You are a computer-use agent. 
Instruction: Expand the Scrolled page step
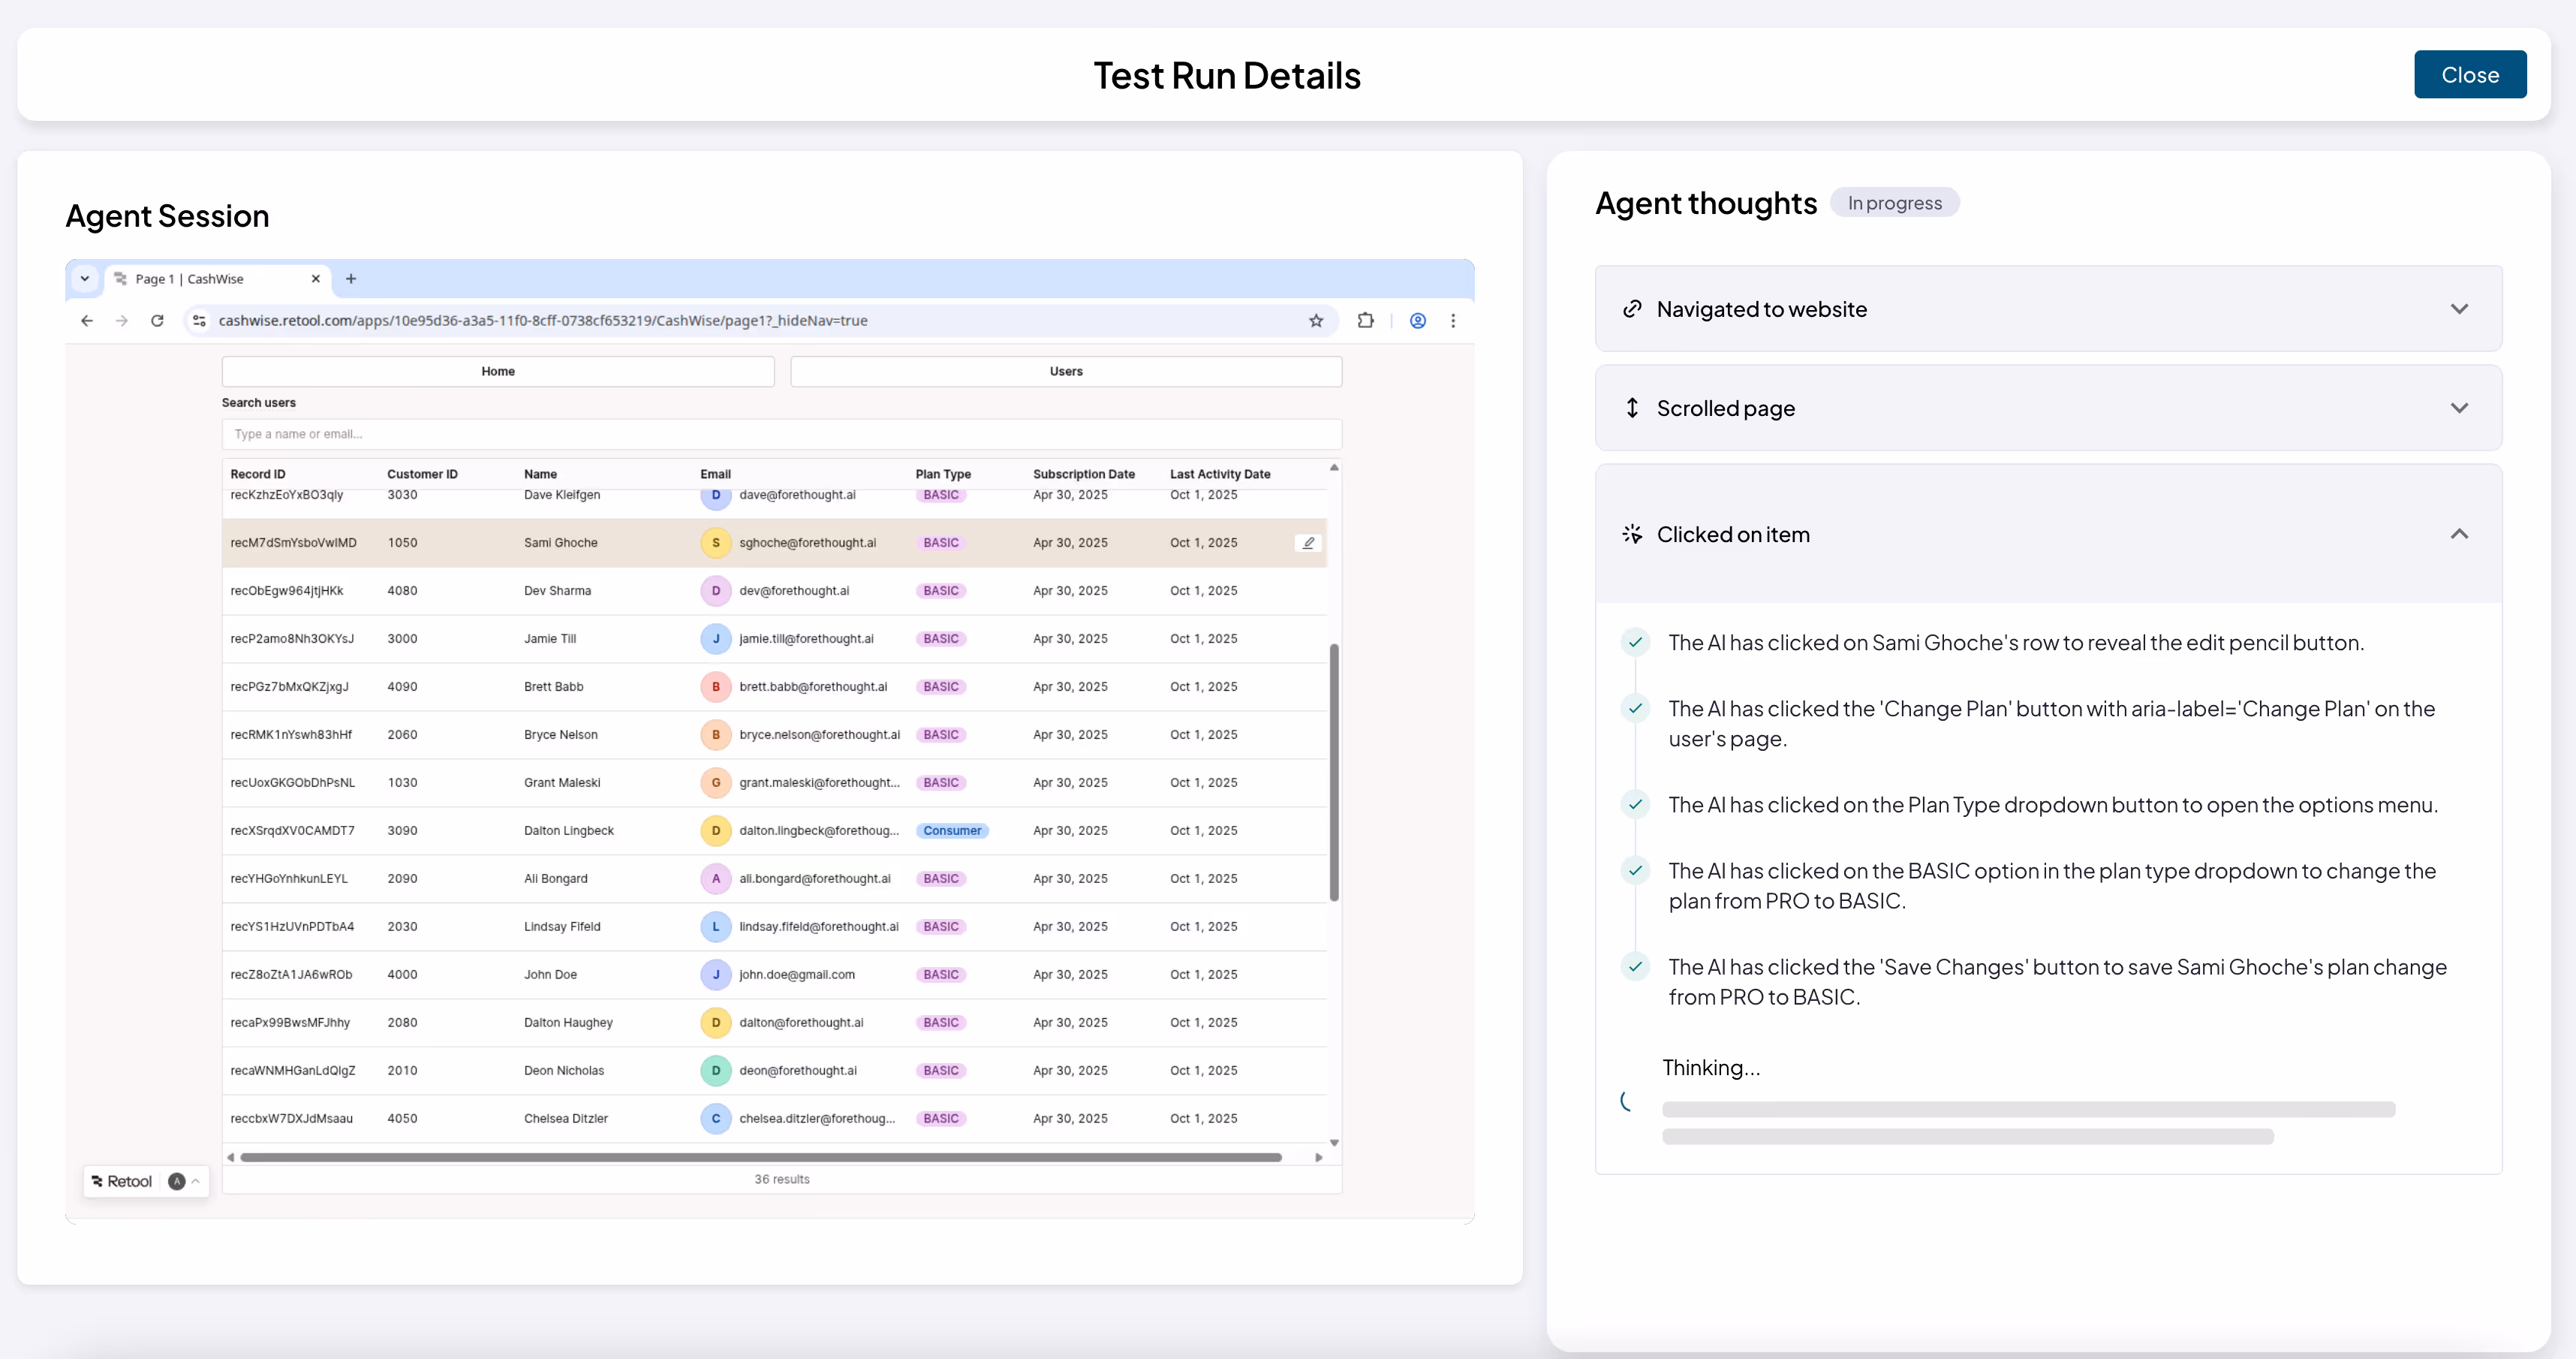(2459, 408)
